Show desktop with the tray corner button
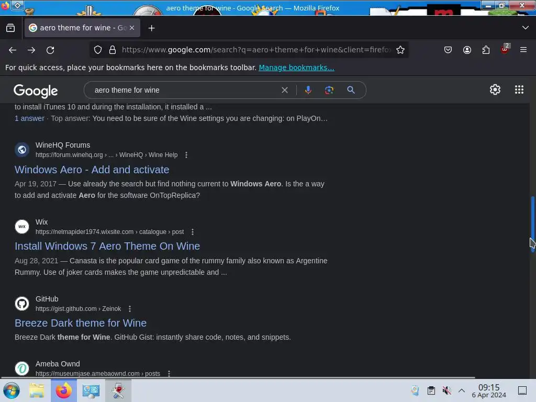 [x=522, y=390]
